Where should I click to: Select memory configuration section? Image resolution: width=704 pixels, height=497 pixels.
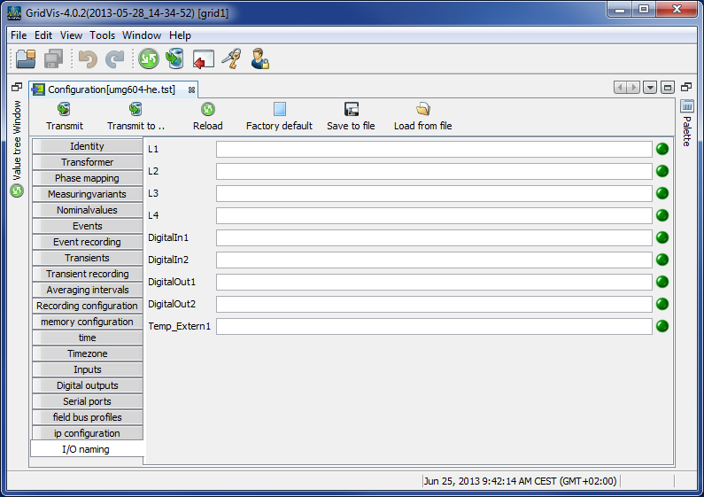coord(87,322)
